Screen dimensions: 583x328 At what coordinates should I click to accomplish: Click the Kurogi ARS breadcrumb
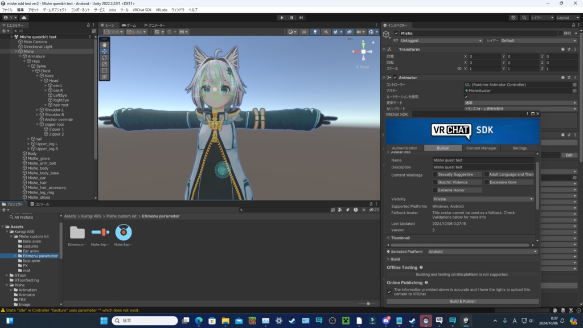[x=91, y=216]
